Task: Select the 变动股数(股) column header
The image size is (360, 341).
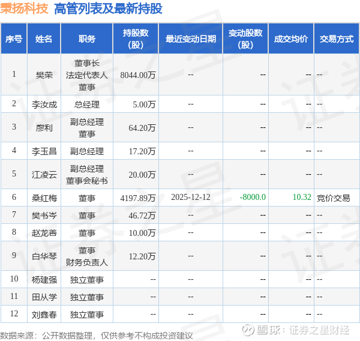Action: click(245, 38)
